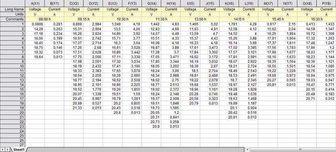The image size is (336, 152).
Task: Select the P(Y8) column header
Action: click(326, 3)
